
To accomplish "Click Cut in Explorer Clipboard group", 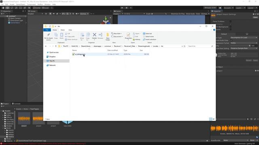I will [x=68, y=33].
